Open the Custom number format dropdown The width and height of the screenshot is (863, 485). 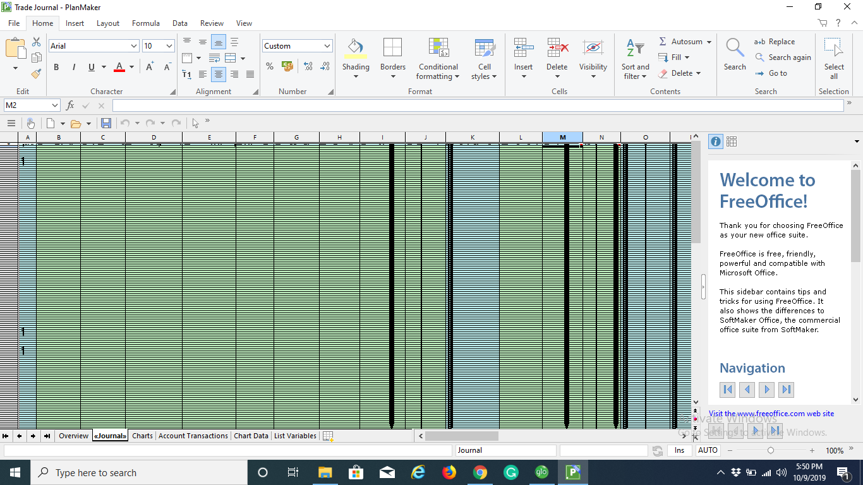click(327, 46)
